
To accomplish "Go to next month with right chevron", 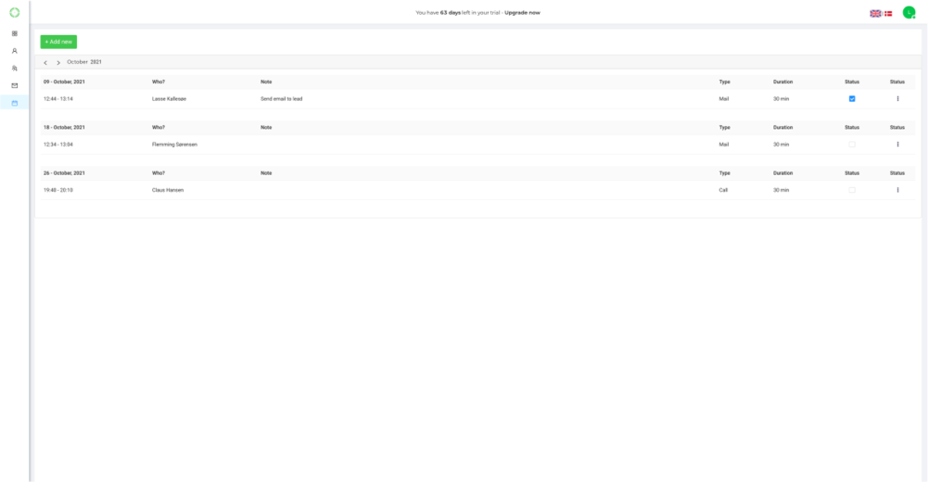I will 58,62.
